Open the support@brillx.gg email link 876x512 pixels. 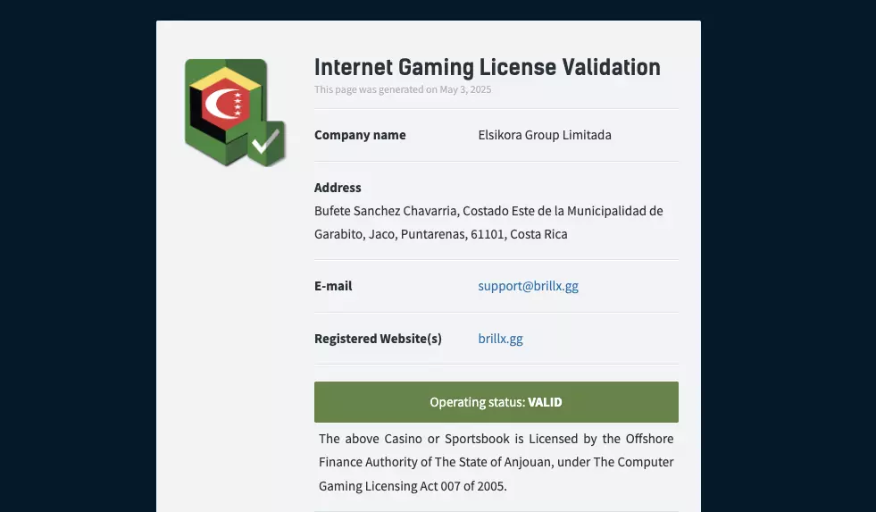[x=528, y=286]
